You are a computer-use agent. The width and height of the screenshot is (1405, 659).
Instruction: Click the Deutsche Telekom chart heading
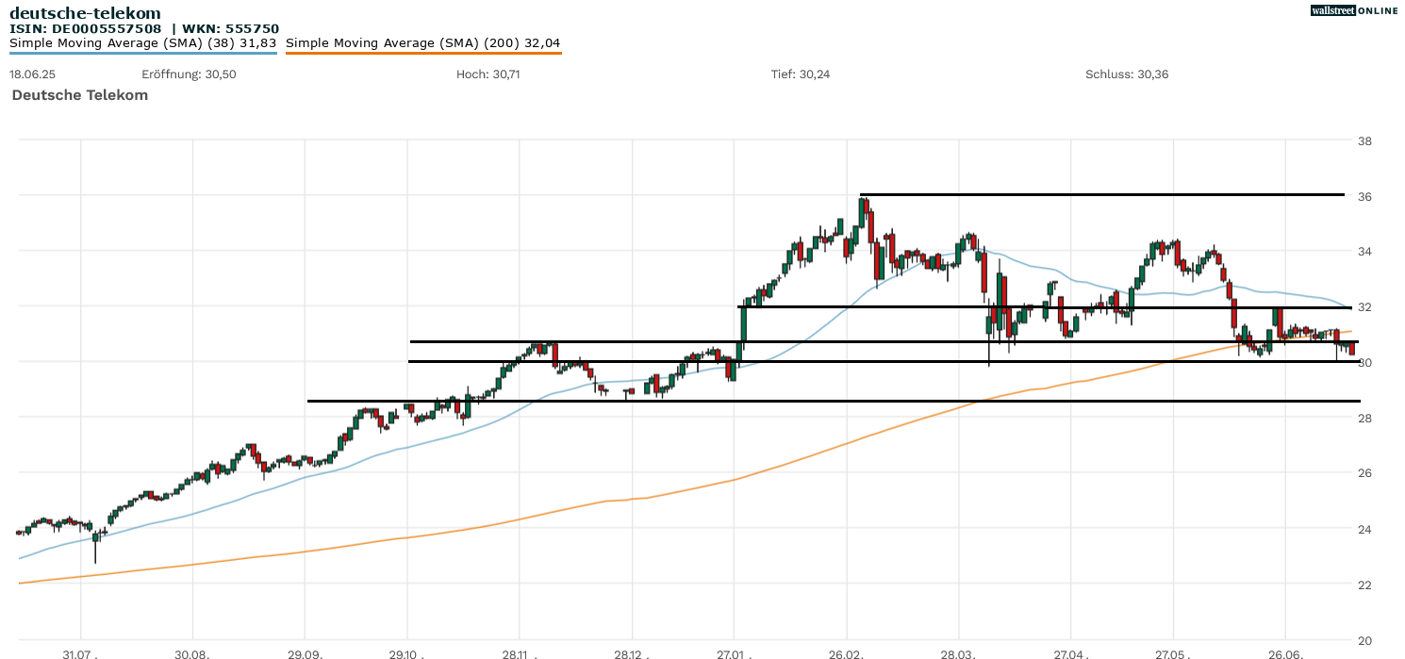pyautogui.click(x=80, y=95)
